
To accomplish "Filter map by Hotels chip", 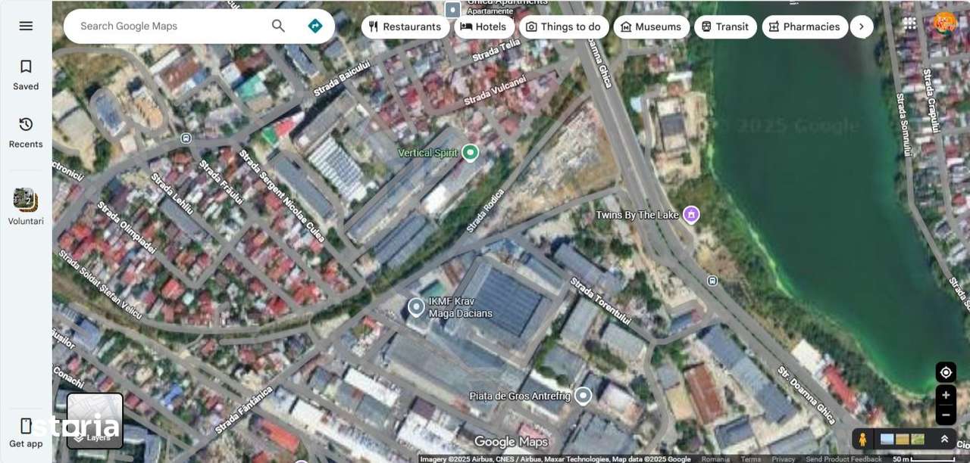I will tap(483, 26).
